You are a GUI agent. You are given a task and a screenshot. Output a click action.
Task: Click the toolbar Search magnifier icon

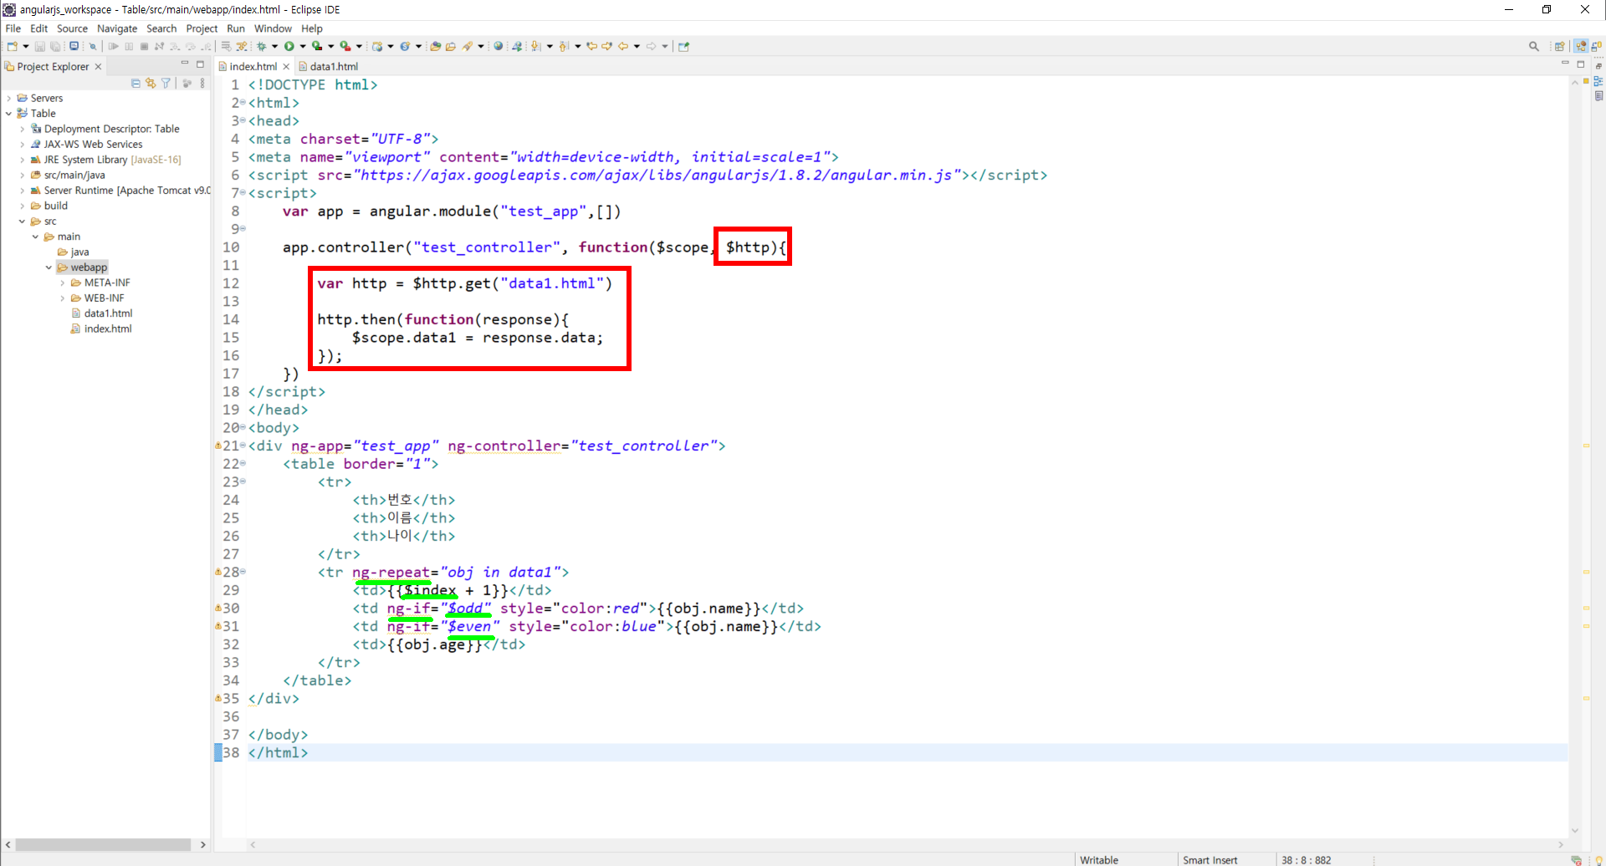[1534, 46]
